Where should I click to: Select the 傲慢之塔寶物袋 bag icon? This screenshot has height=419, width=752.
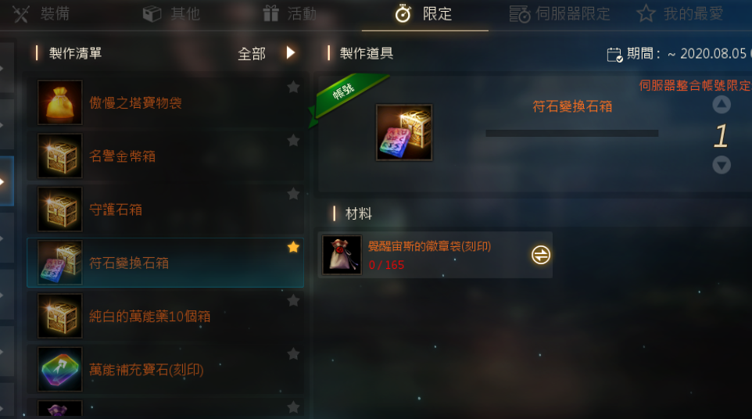click(60, 102)
